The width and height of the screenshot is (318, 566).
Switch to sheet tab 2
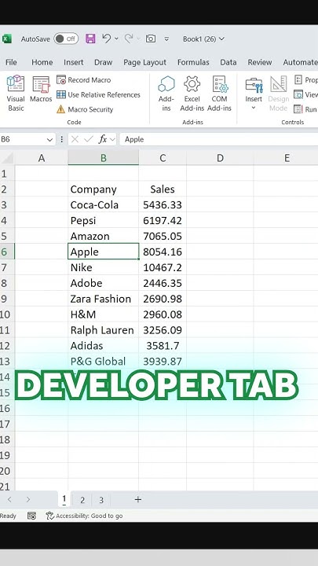tap(82, 500)
